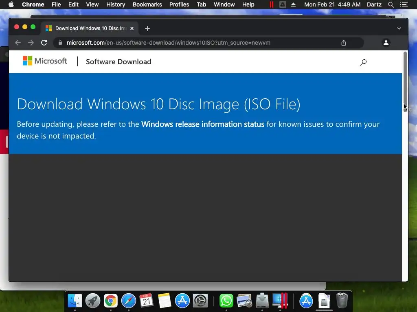
Task: Click the Dartz user name in menu bar
Action: coord(374,4)
